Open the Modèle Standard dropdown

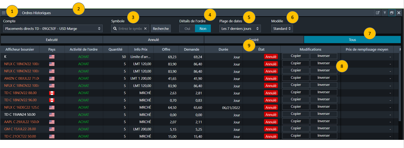coord(282,29)
